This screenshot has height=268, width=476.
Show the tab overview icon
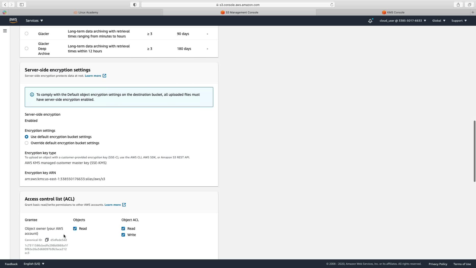469,5
